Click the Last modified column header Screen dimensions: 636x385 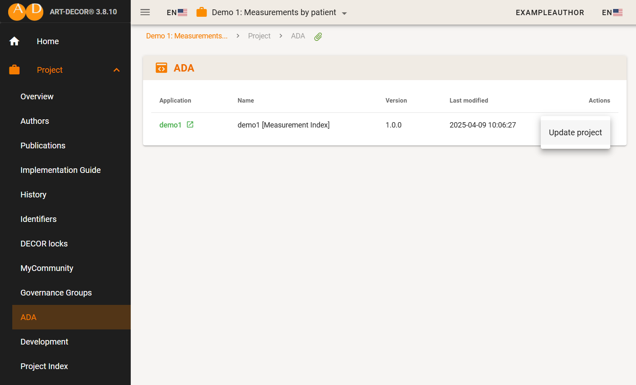tap(468, 101)
